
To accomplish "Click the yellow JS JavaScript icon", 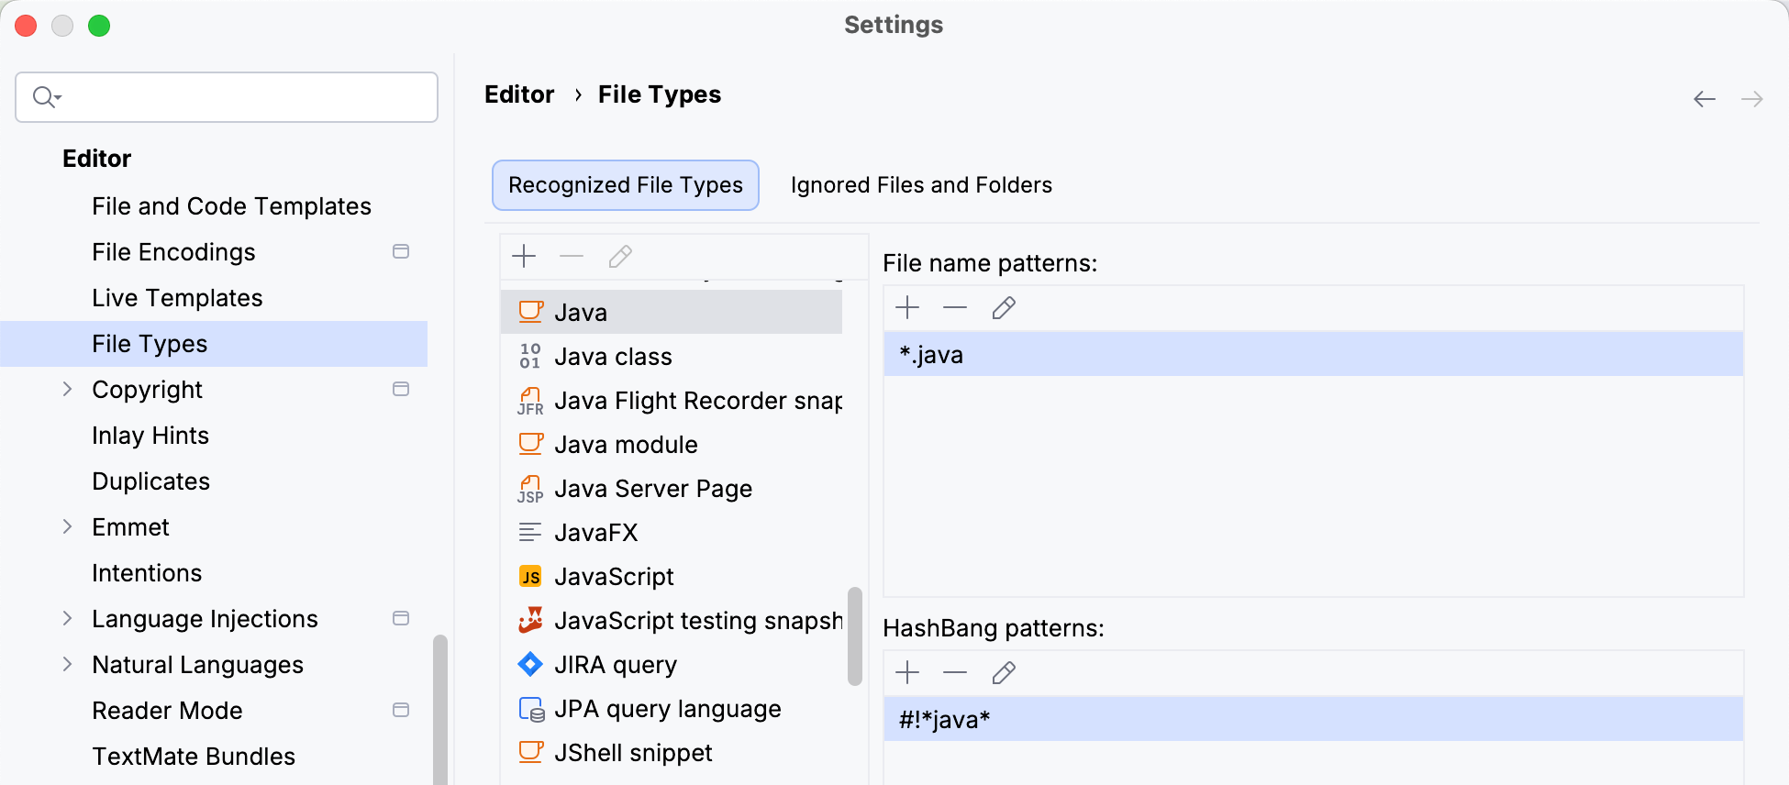I will [x=530, y=576].
